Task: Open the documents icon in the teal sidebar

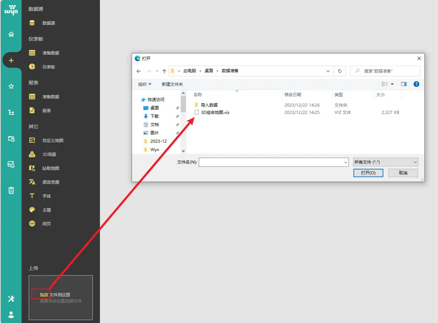Action: pyautogui.click(x=11, y=139)
